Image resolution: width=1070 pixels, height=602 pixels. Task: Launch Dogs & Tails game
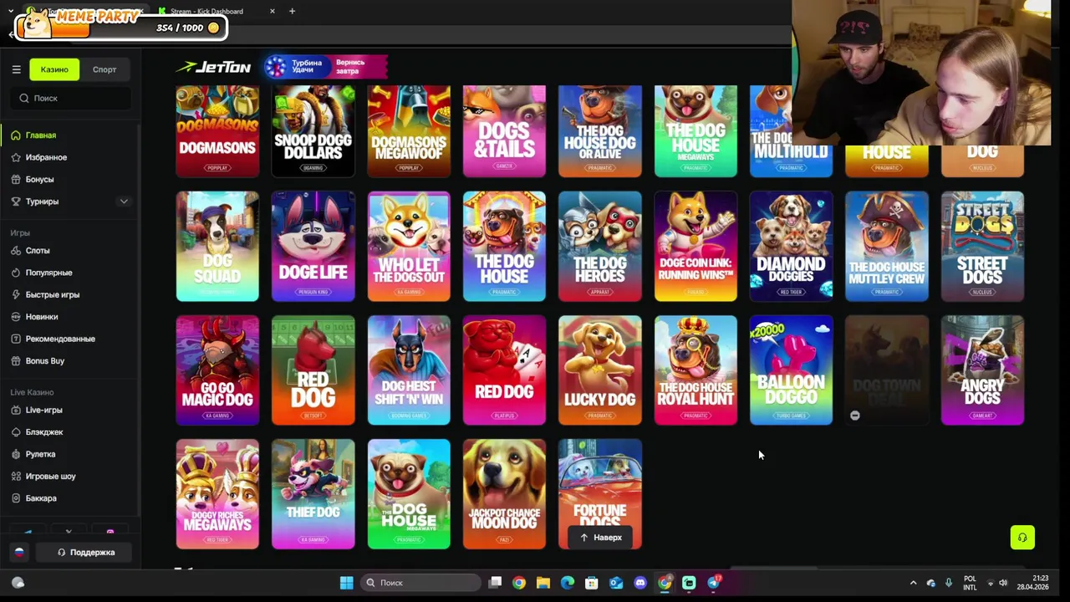click(504, 131)
